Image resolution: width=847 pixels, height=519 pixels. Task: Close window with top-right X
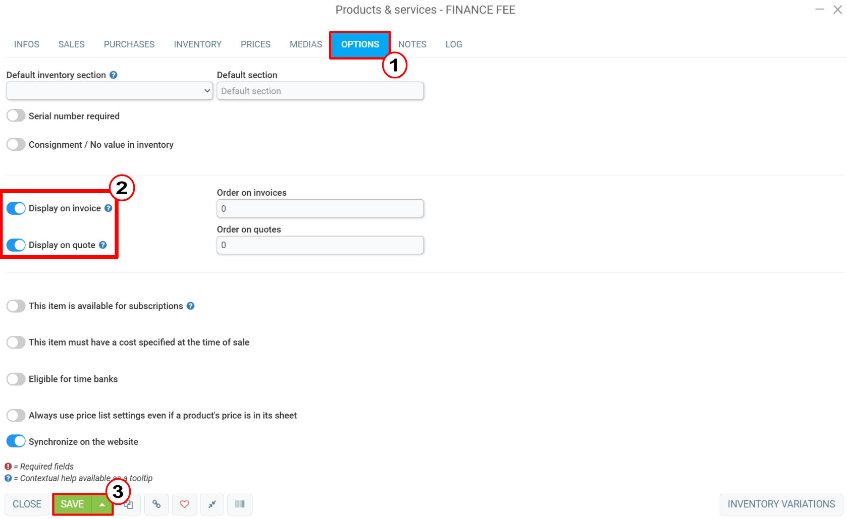coord(837,10)
